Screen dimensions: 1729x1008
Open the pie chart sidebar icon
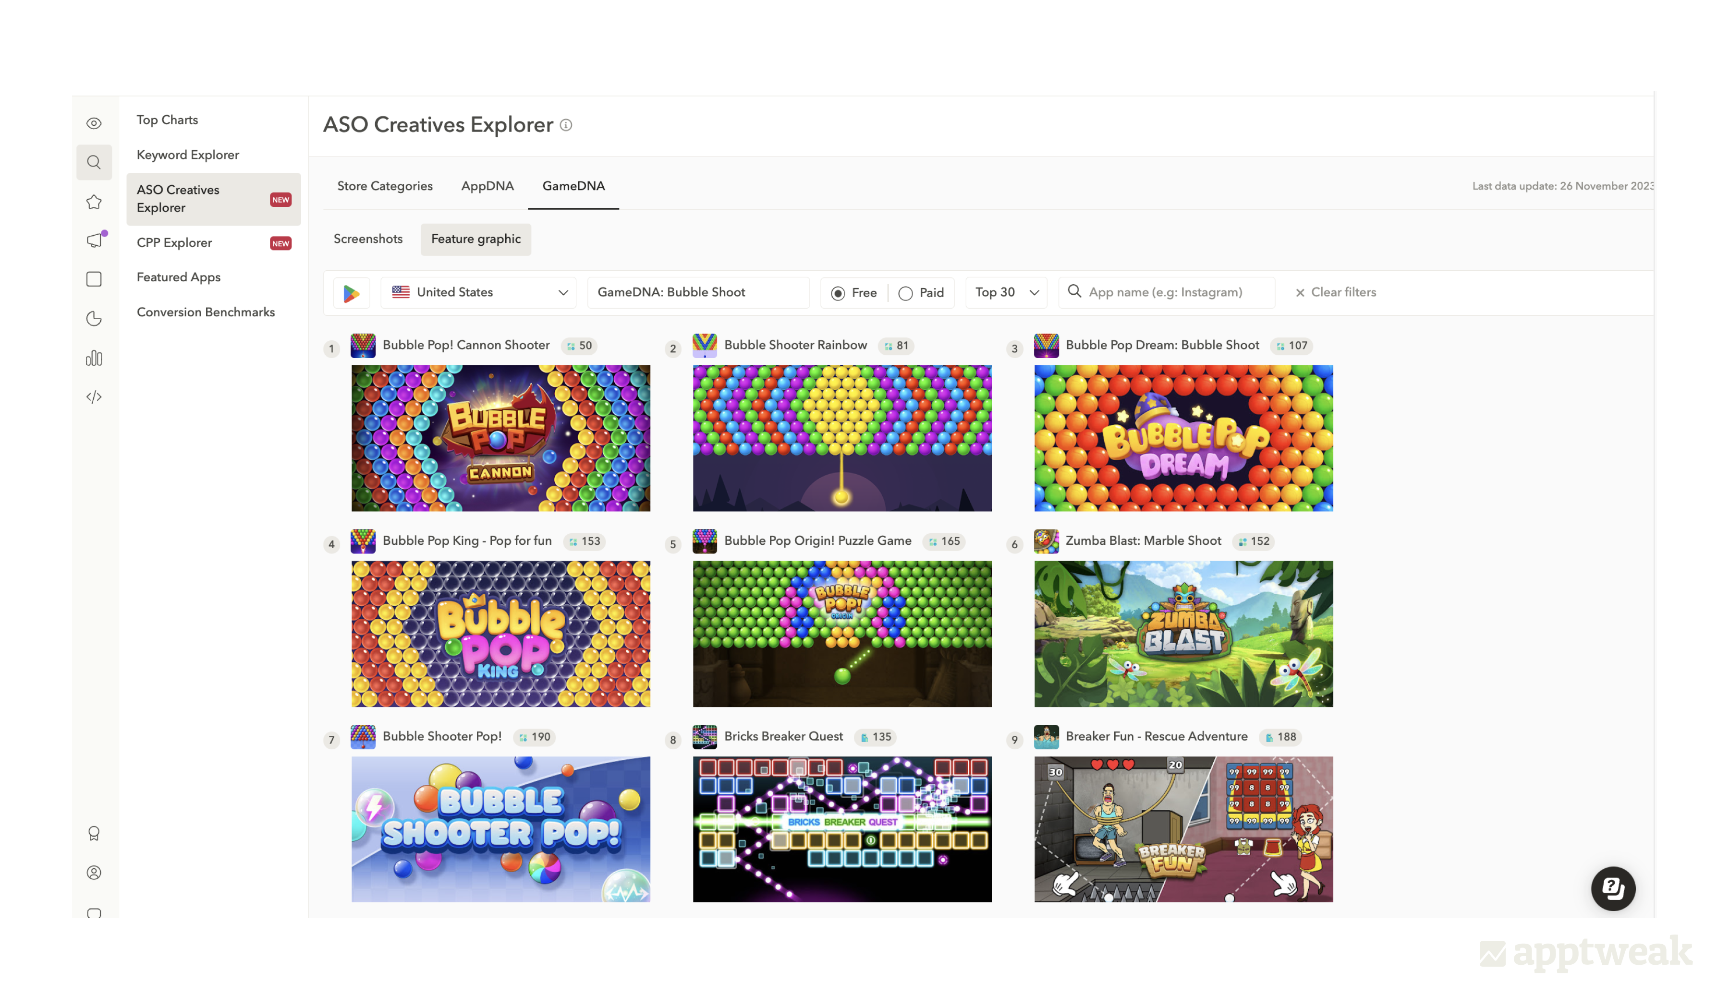point(94,319)
